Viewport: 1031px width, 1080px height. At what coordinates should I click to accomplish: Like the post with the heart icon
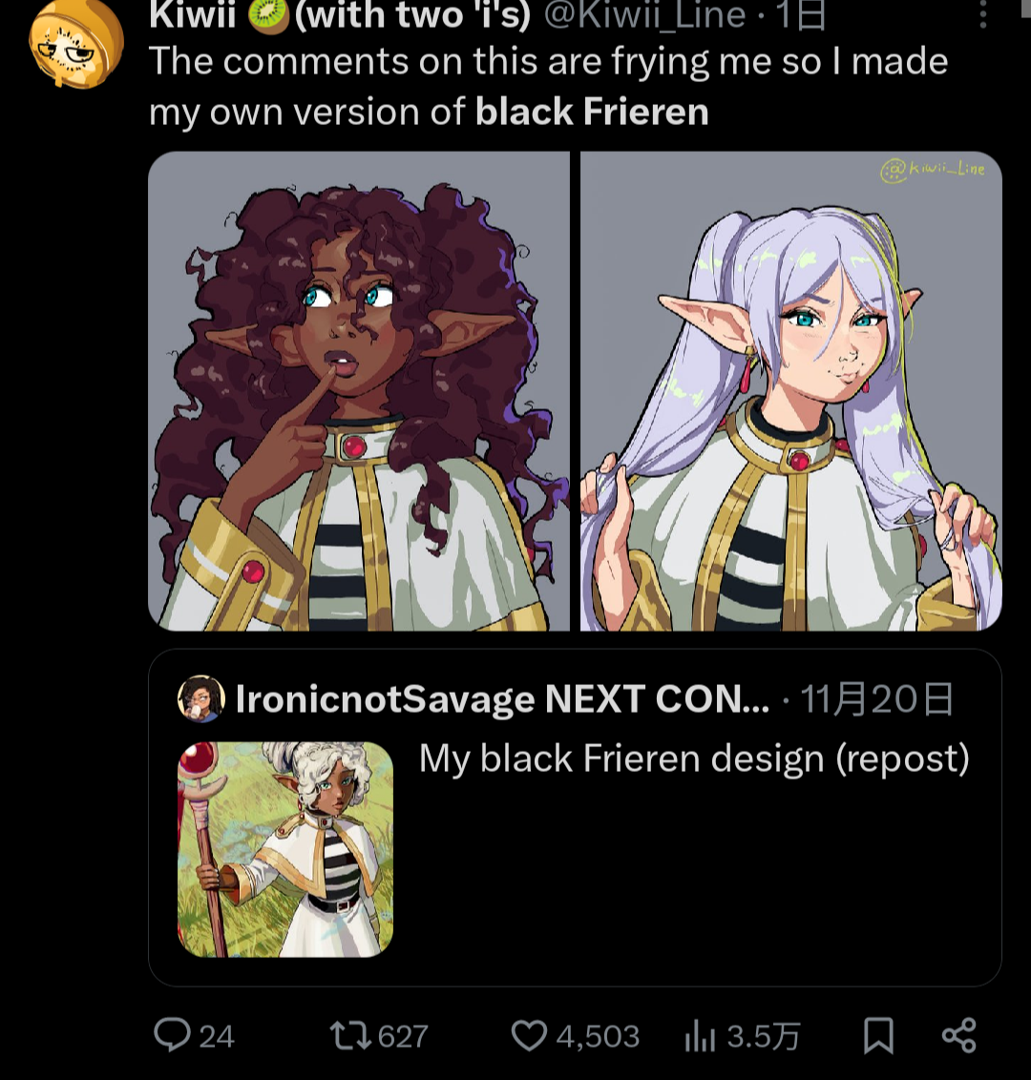[529, 1035]
